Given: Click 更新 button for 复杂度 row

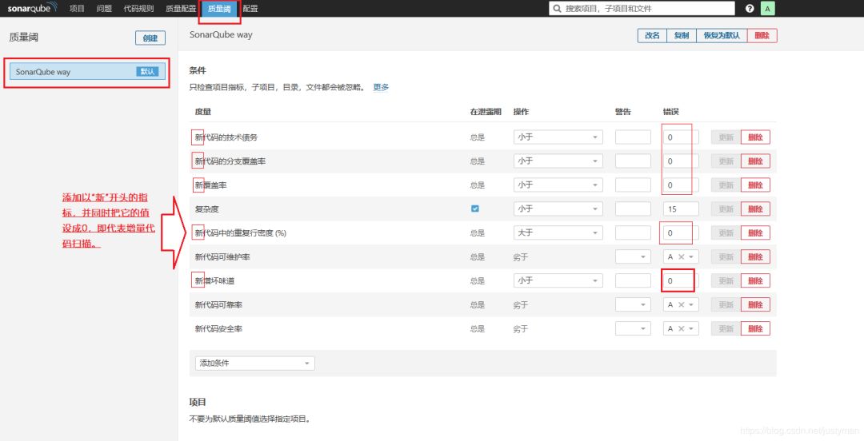Looking at the screenshot, I should (726, 209).
